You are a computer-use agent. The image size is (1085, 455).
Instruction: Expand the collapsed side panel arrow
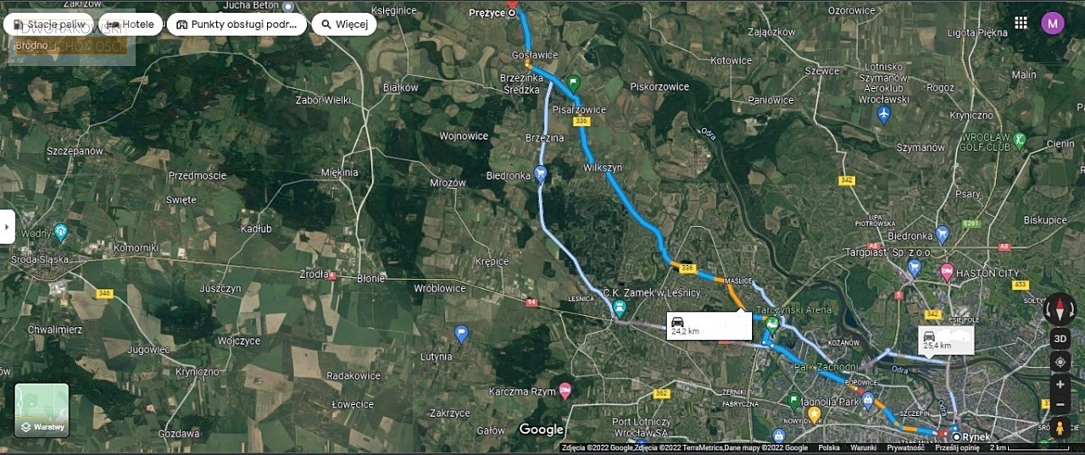tap(7, 226)
